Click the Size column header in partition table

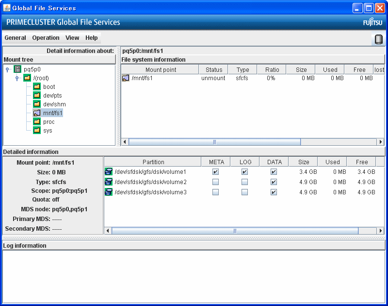304,162
